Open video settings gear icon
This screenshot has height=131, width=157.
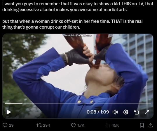point(126,112)
